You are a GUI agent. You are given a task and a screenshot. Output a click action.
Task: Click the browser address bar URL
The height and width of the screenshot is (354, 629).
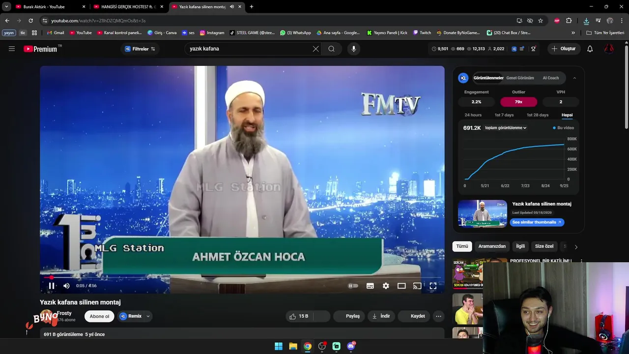pyautogui.click(x=98, y=21)
